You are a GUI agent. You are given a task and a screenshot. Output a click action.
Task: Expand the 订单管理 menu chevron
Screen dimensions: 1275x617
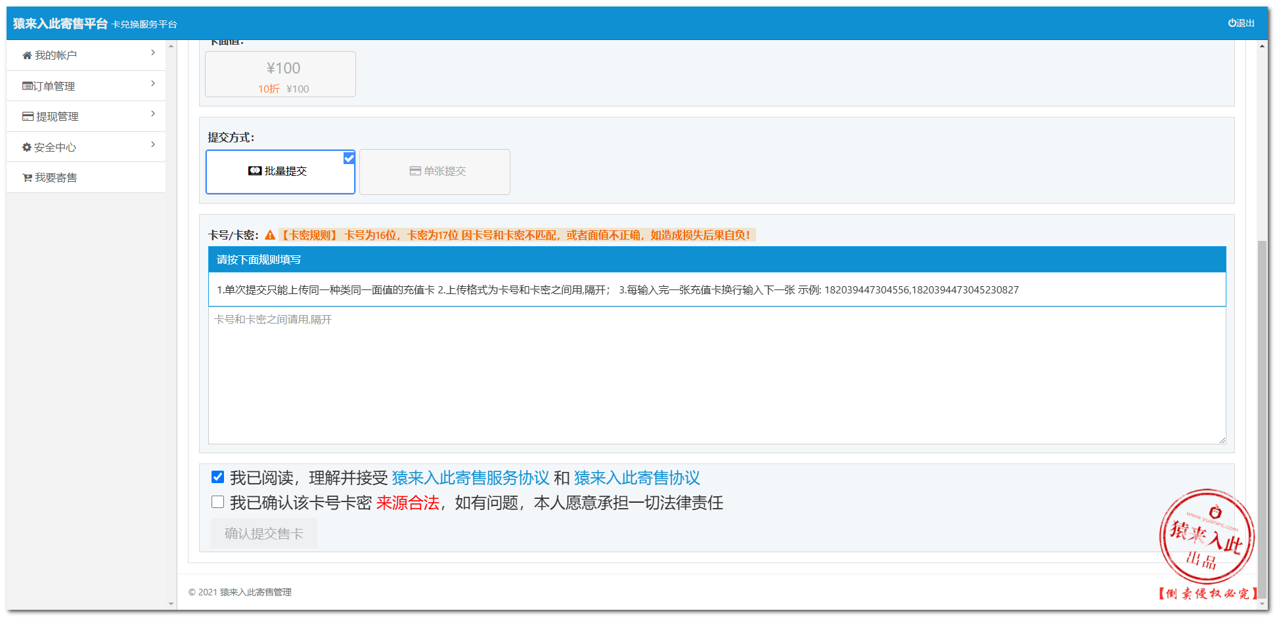[x=153, y=83]
